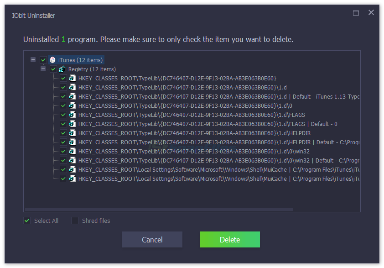The height and width of the screenshot is (268, 384).
Task: Click the iTunes application icon in tree
Action: point(53,60)
